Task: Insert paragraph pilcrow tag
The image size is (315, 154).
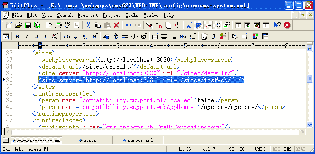Action: tap(85, 37)
